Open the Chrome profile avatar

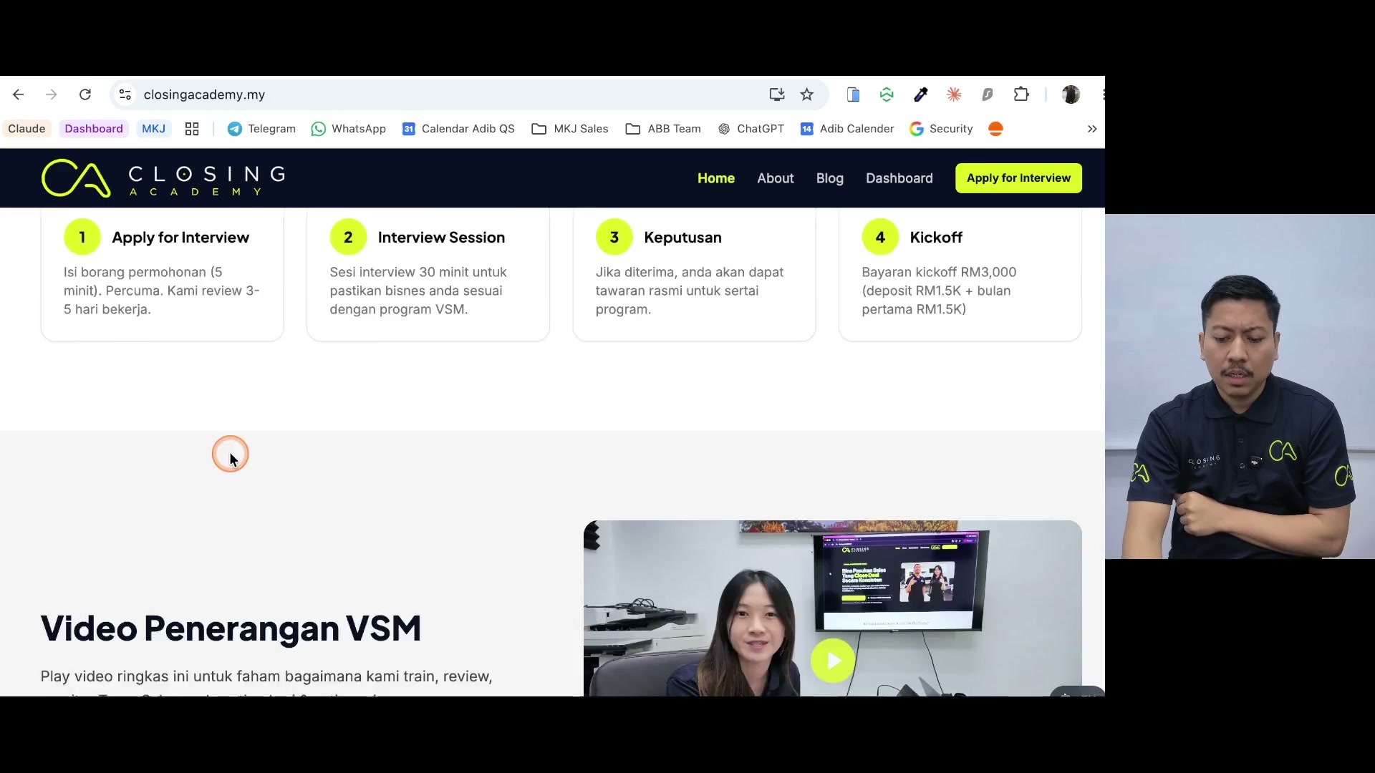pyautogui.click(x=1071, y=94)
